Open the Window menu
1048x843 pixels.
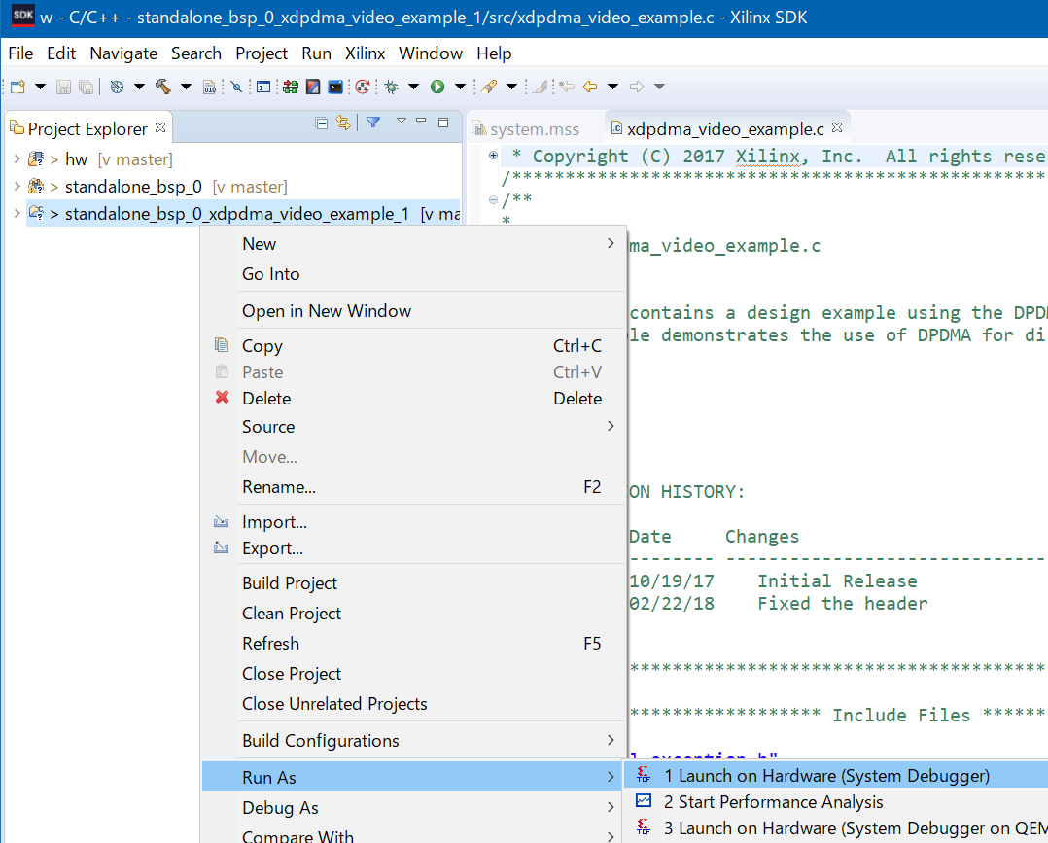coord(431,53)
